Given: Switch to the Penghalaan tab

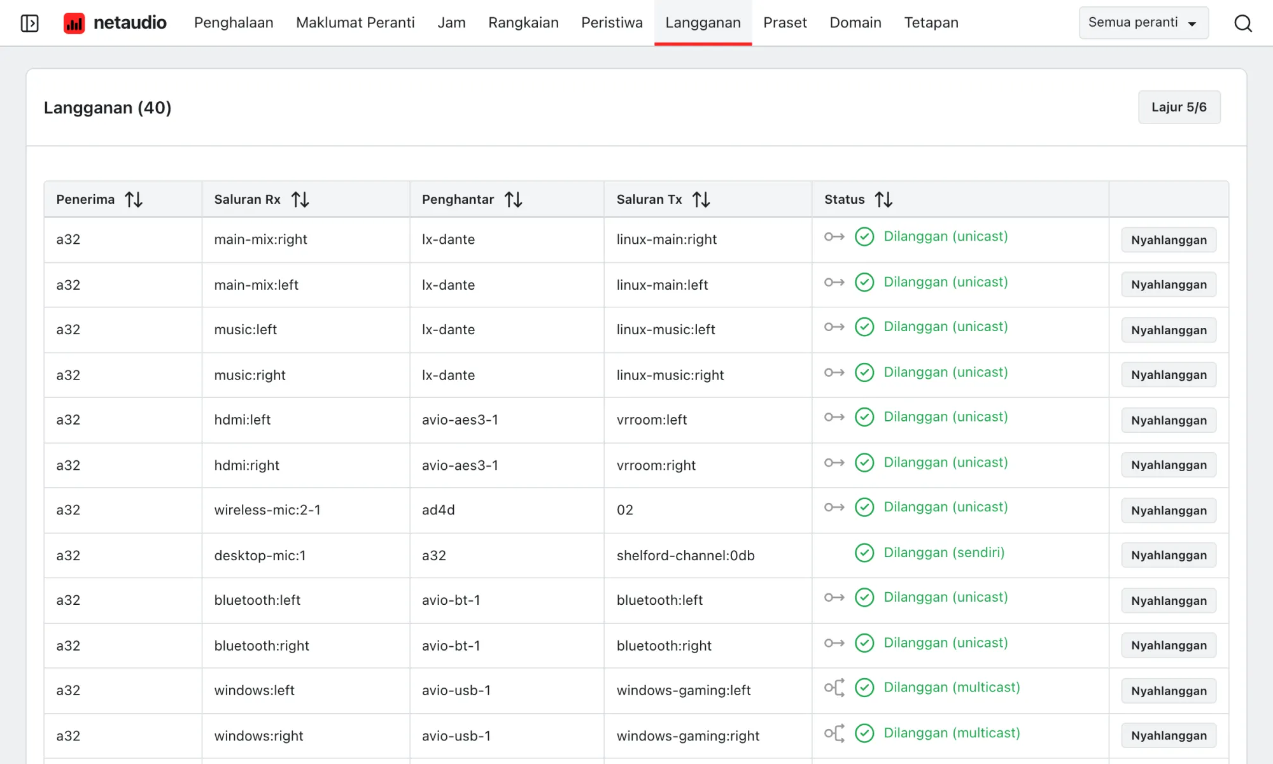Looking at the screenshot, I should [x=234, y=23].
